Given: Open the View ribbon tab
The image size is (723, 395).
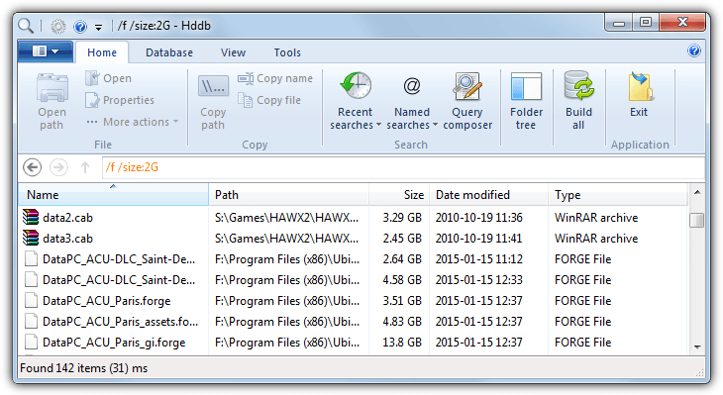Looking at the screenshot, I should [x=233, y=52].
